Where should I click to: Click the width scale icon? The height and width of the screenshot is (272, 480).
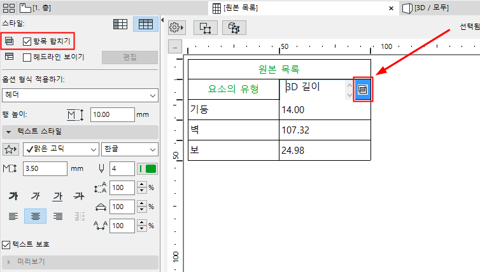tap(101, 207)
